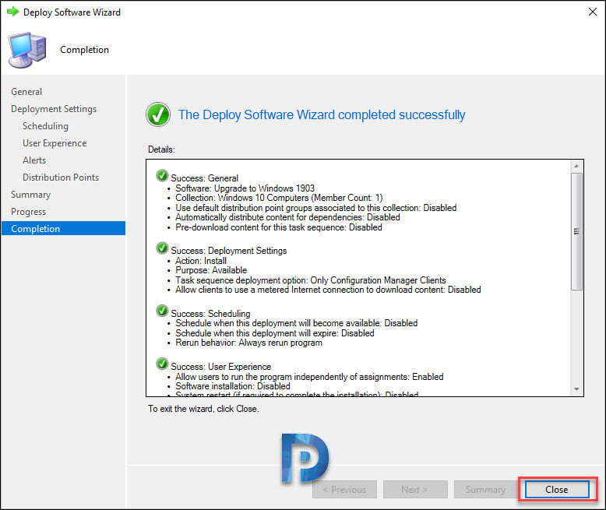
Task: Click the large green success checkmark icon
Action: coord(158,114)
